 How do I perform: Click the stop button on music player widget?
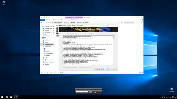(85, 92)
